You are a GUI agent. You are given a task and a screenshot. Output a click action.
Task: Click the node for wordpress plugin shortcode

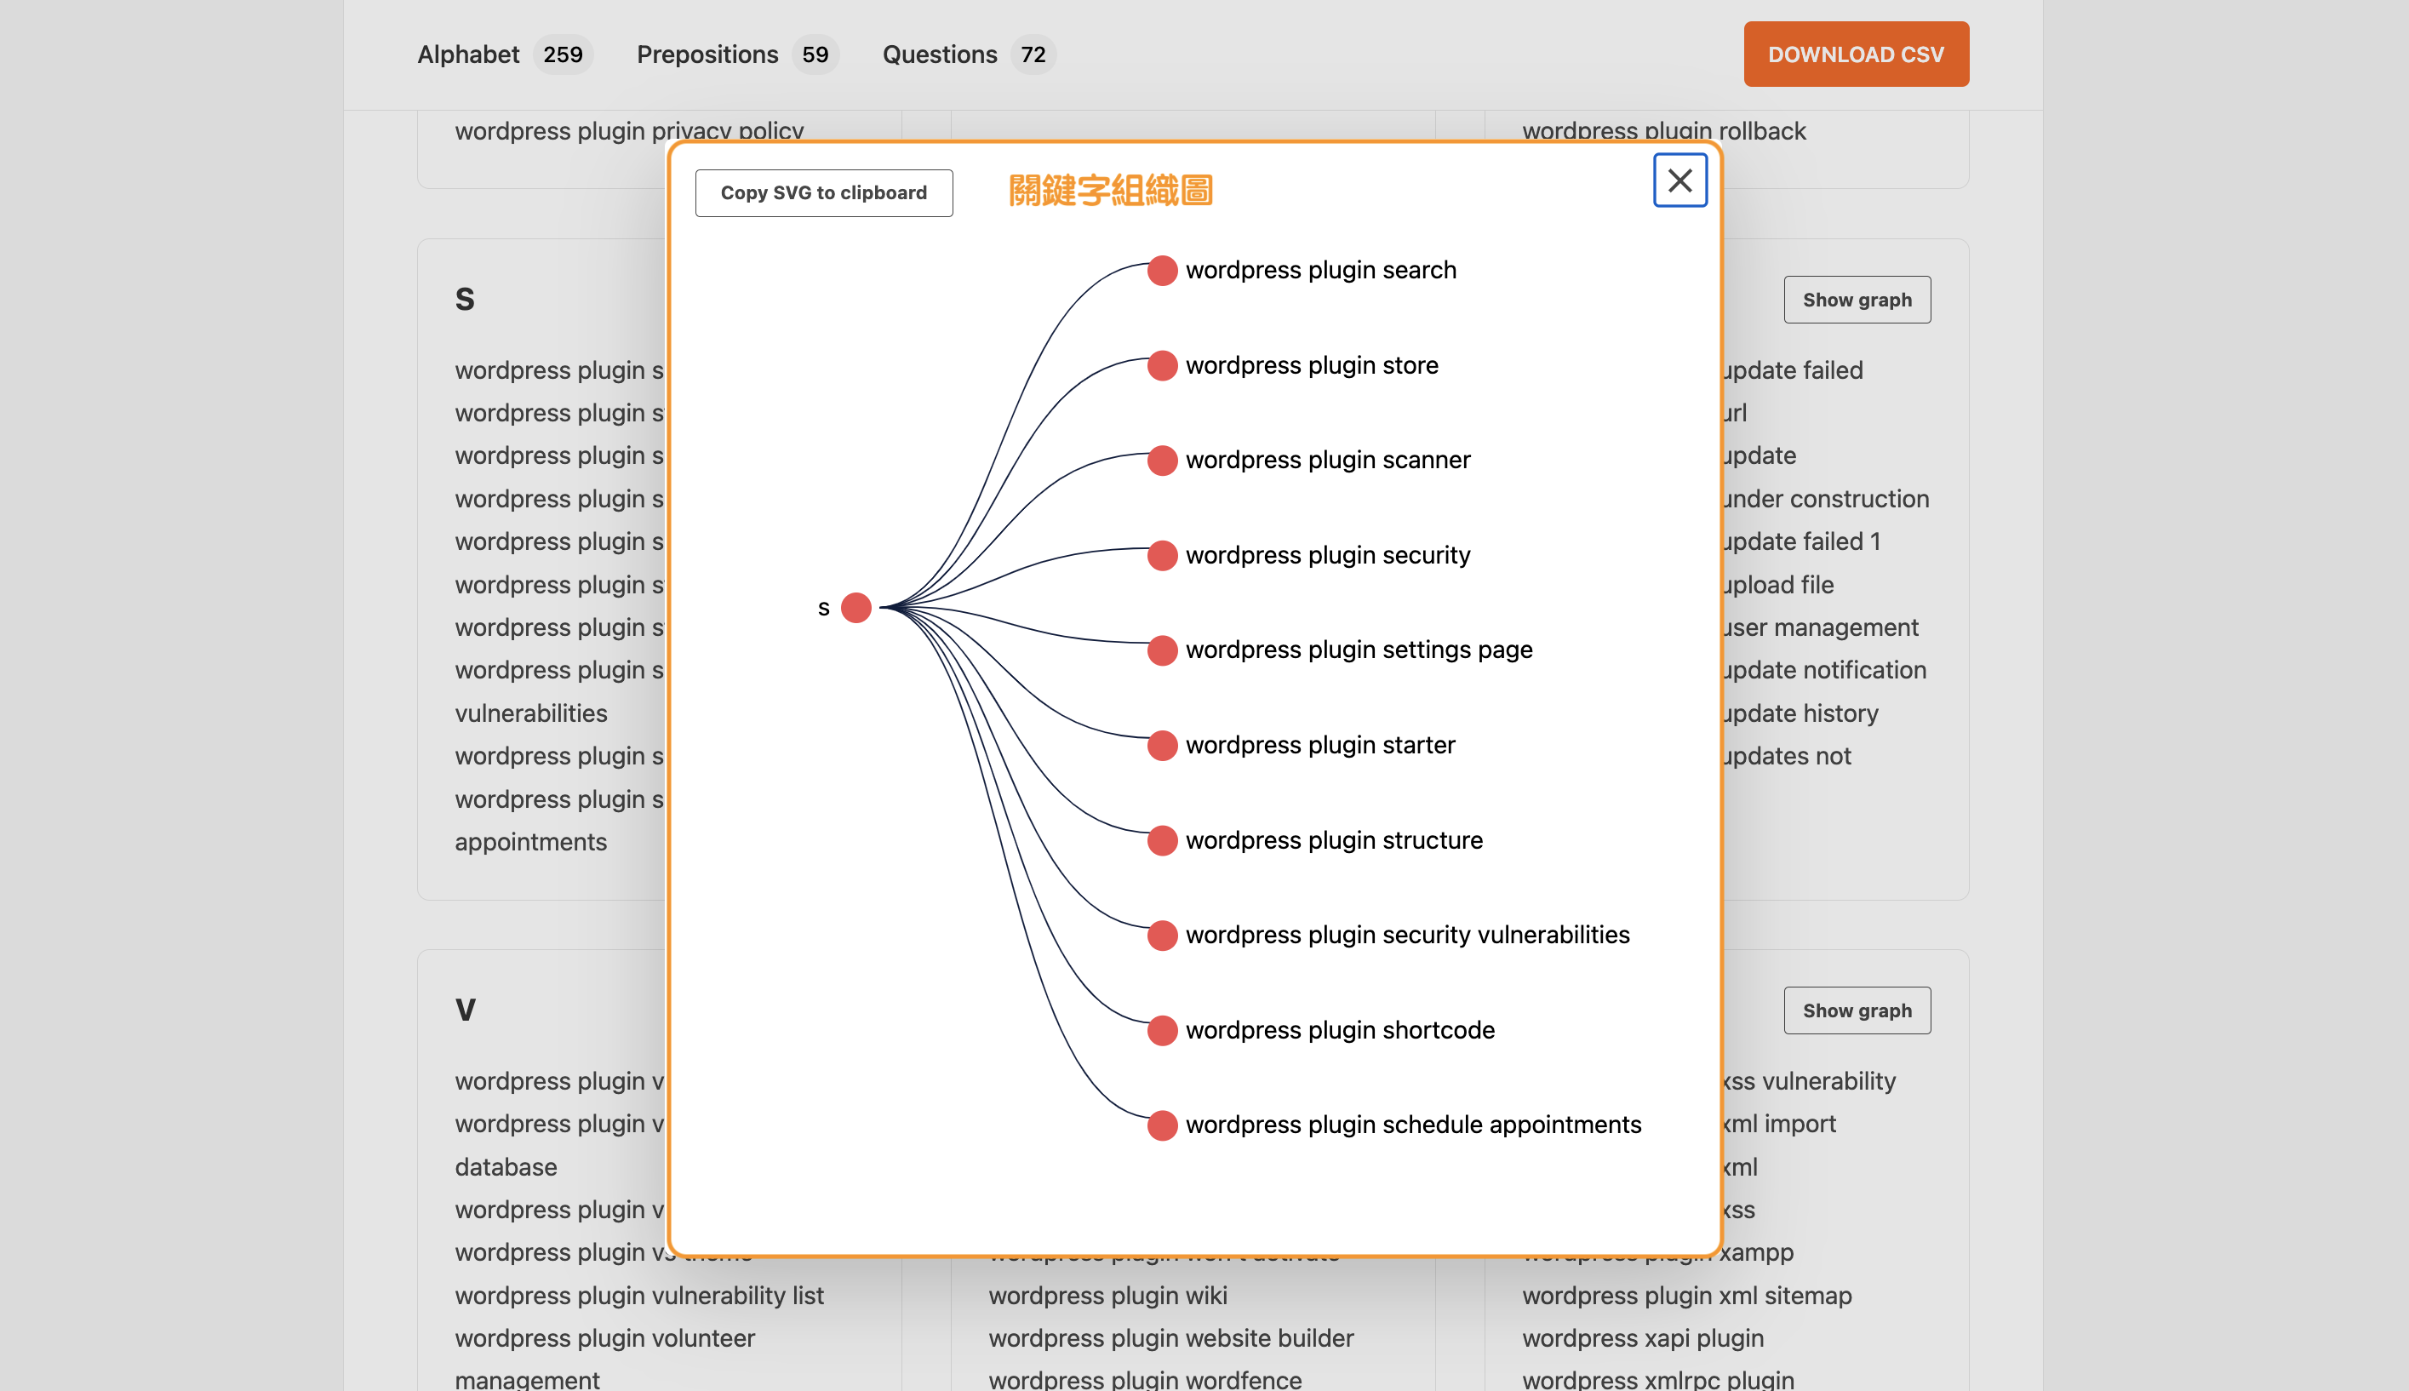(x=1162, y=1031)
